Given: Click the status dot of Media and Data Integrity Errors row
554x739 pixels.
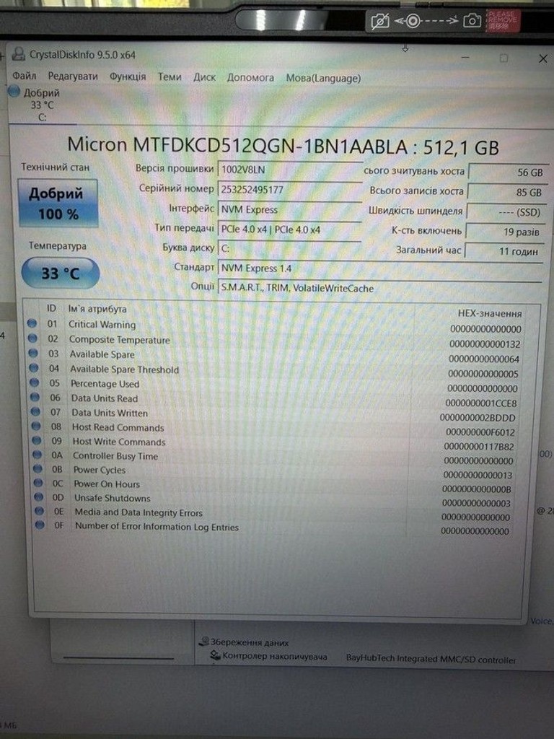Looking at the screenshot, I should point(40,511).
